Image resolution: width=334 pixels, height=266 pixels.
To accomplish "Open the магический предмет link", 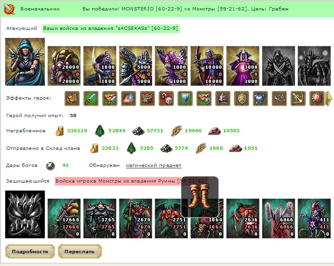I will pos(153,165).
